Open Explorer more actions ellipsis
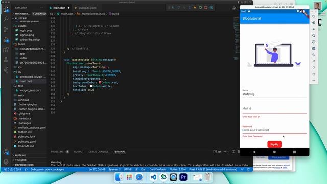327x184 pixels. [42, 8]
